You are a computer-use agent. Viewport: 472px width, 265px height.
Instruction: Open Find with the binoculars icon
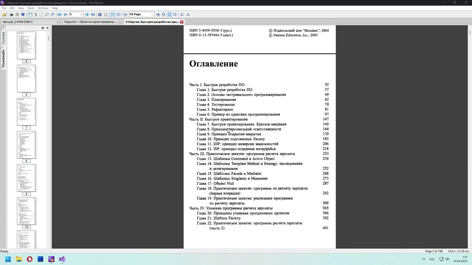pos(17,14)
